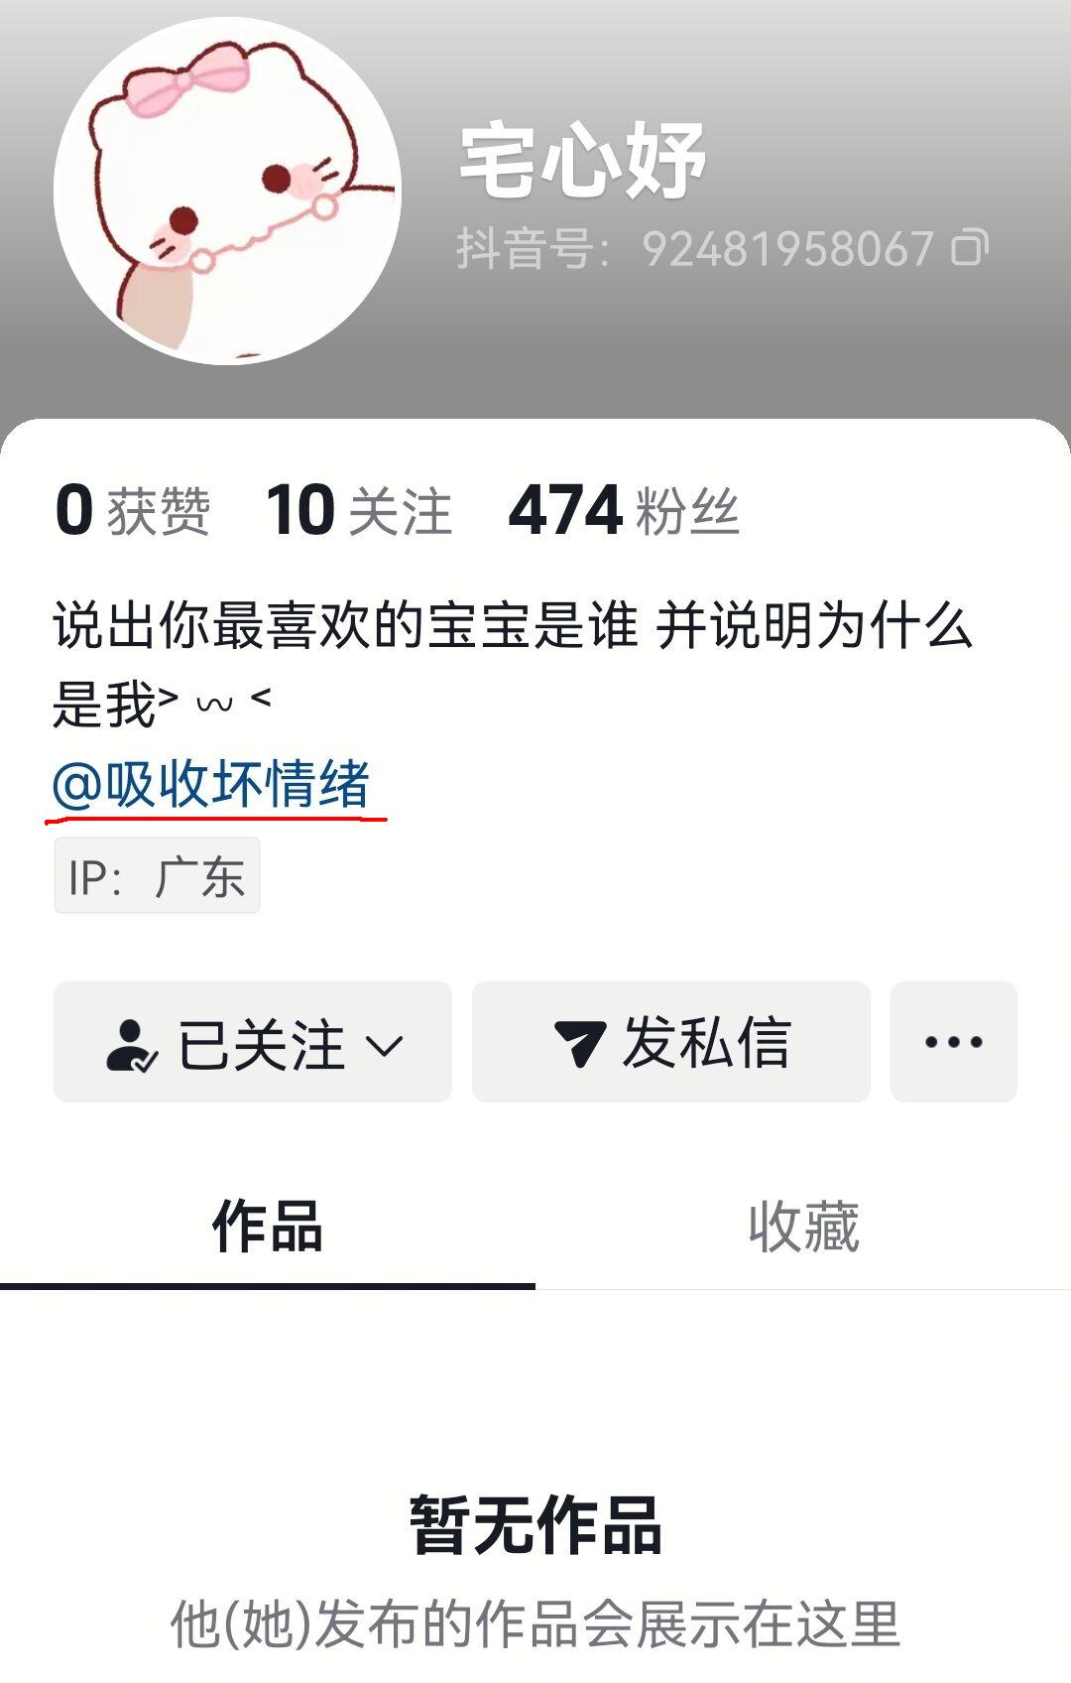This screenshot has height=1683, width=1071.
Task: Open the 10 关注 following list
Action: coord(359,511)
